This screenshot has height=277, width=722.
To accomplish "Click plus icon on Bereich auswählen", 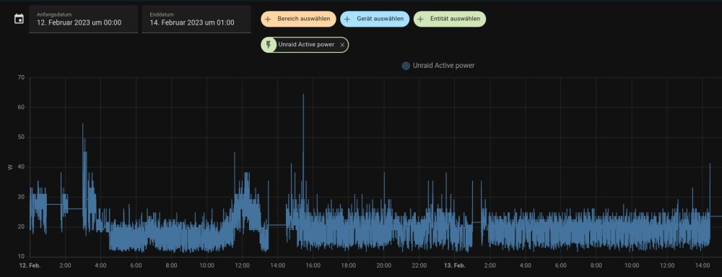I will pos(268,19).
